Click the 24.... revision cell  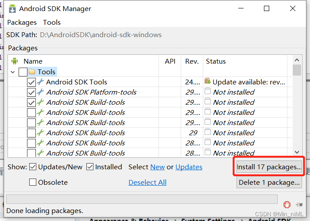click(193, 82)
